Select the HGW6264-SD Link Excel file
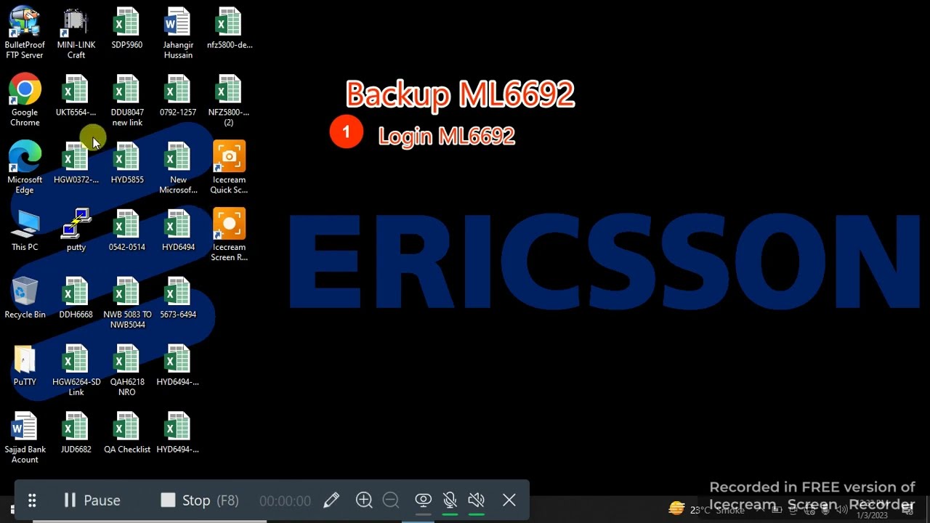The width and height of the screenshot is (930, 523). pyautogui.click(x=76, y=370)
